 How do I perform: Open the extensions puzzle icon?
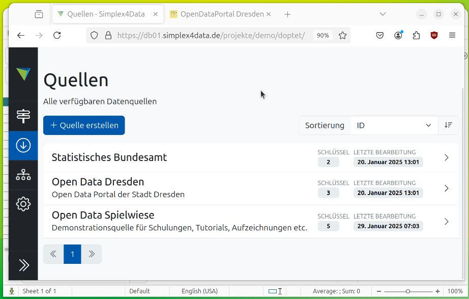coord(416,35)
